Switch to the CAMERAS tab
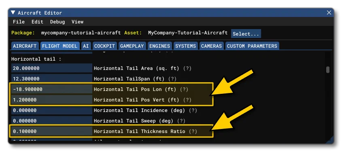The width and height of the screenshot is (342, 152). 211,46
